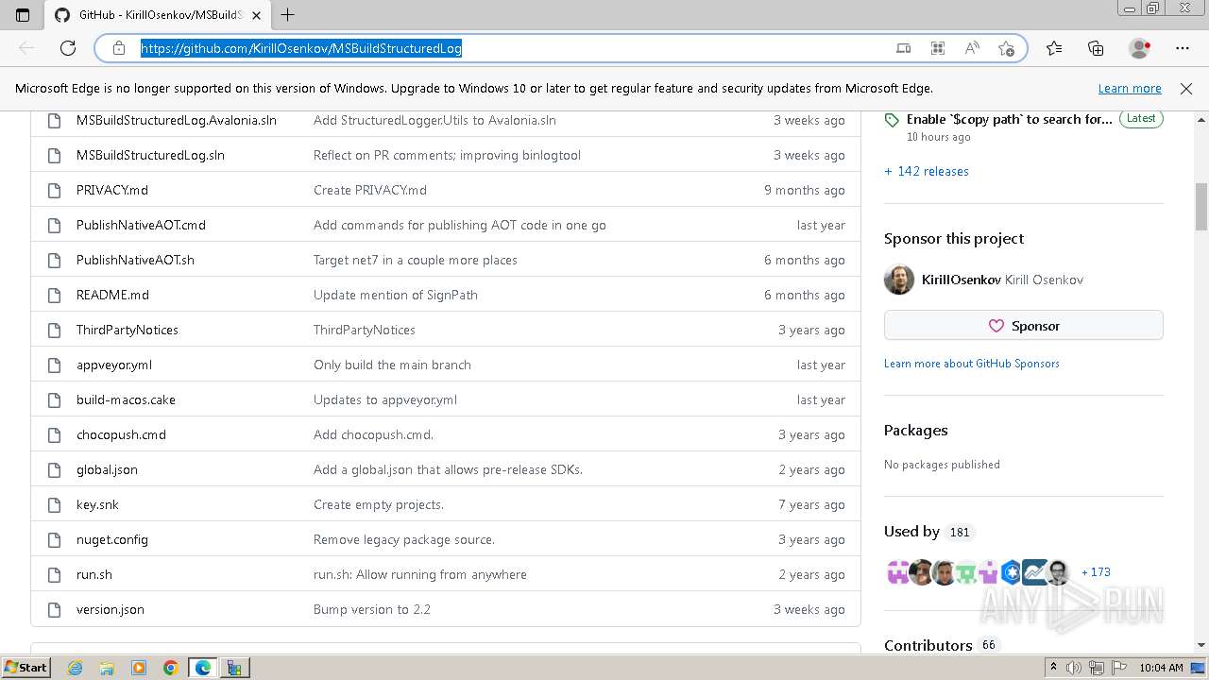Open the Action Center flag tray icon
1209x680 pixels.
click(1117, 668)
